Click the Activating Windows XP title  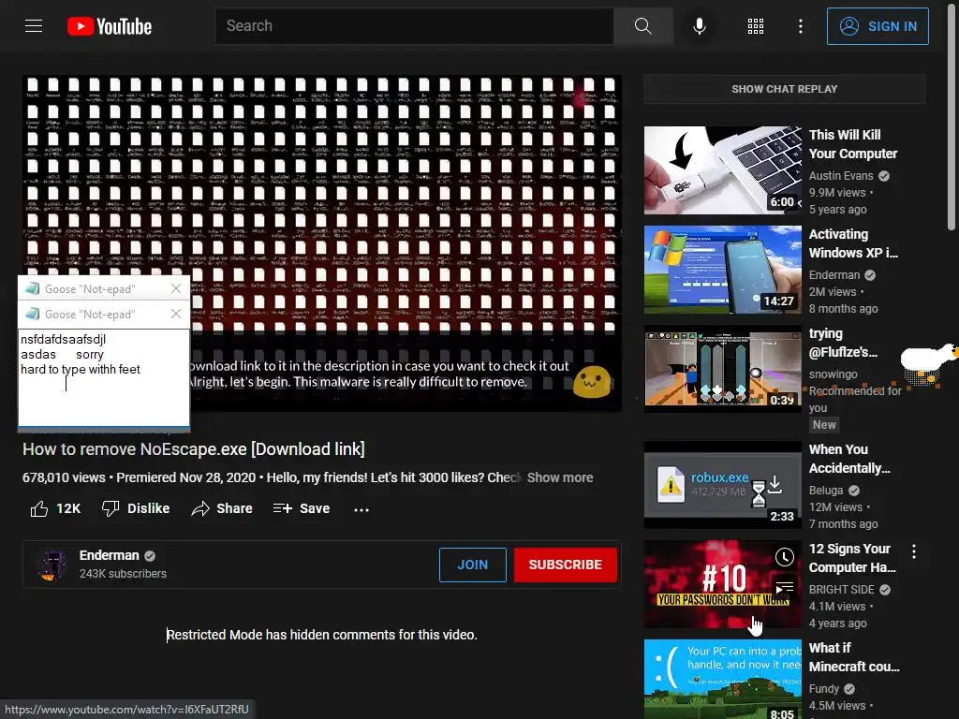(x=853, y=243)
